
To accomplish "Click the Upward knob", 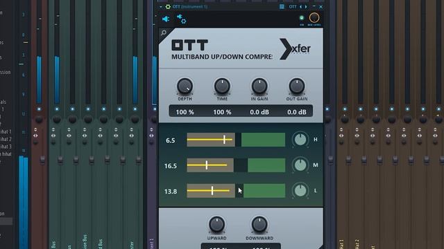I will [216, 224].
